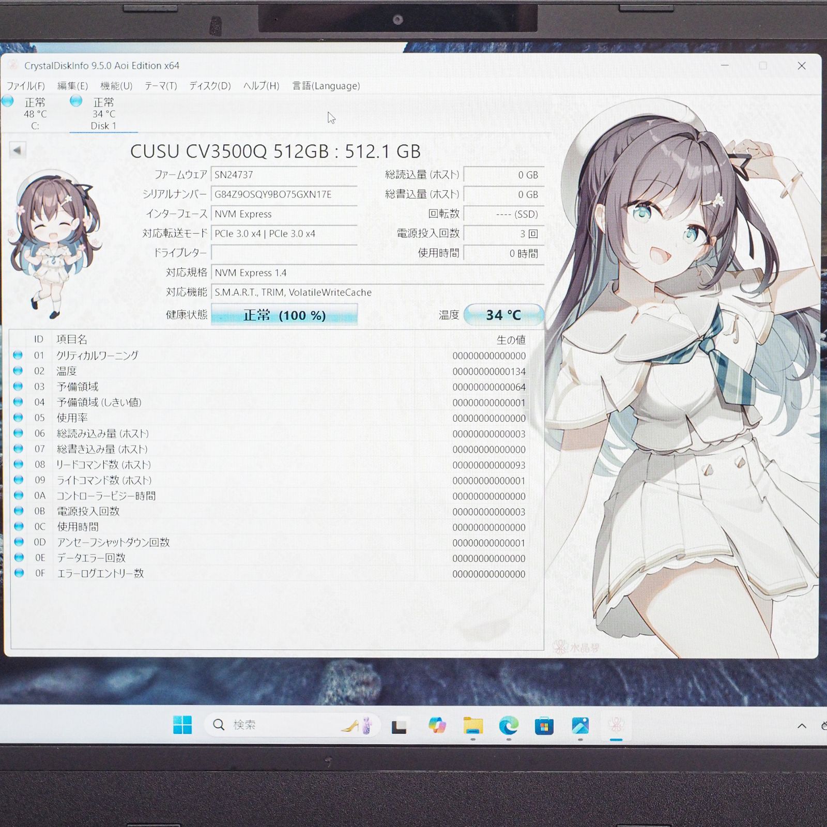Select the データエラー回数 row text
This screenshot has height=827, width=827.
(91, 558)
